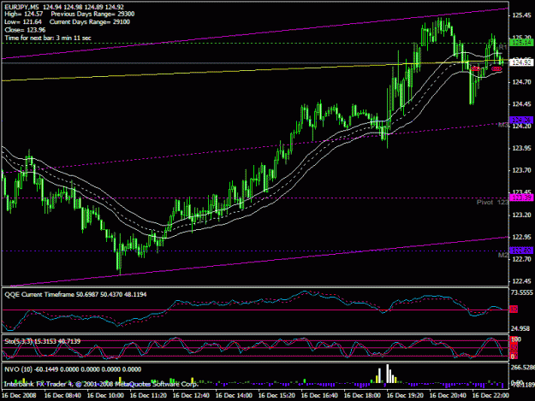Click the 16 Dec 15:20 time label
Image resolution: width=535 pixels, height=401 pixels.
click(x=276, y=396)
